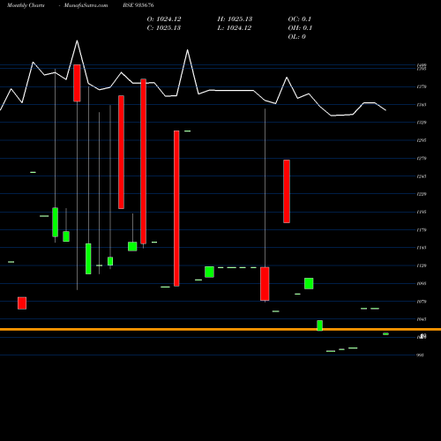Select the close value 'C: 1025.13'
This screenshot has height=441, width=441.
point(164,28)
